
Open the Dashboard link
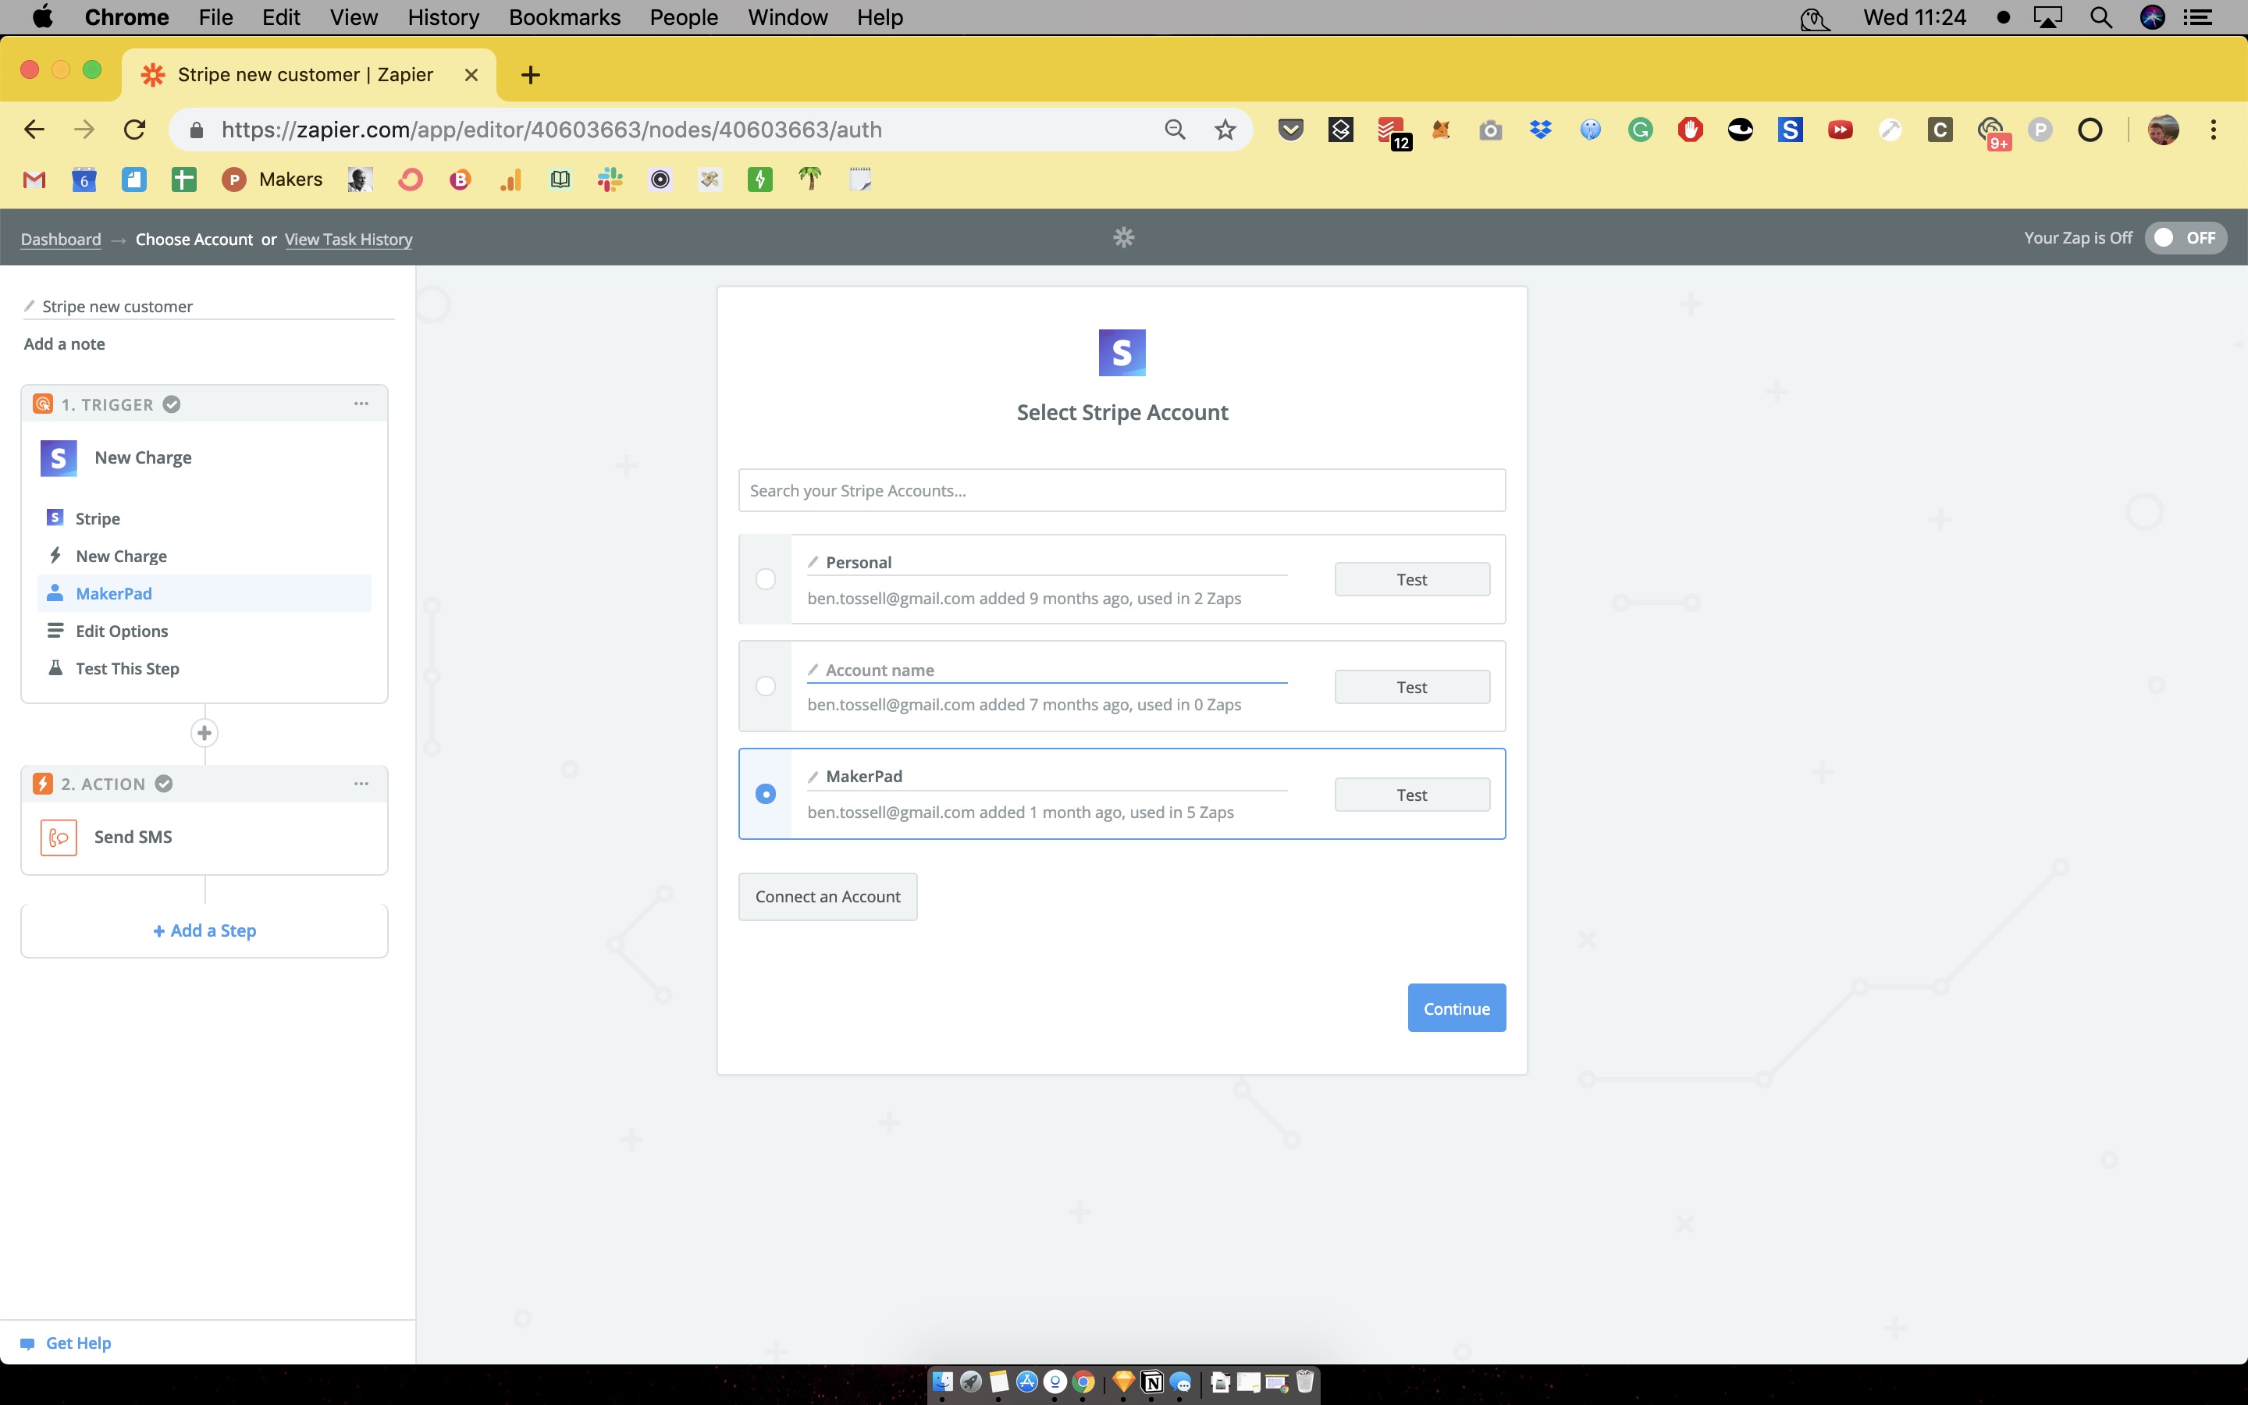pyautogui.click(x=62, y=239)
